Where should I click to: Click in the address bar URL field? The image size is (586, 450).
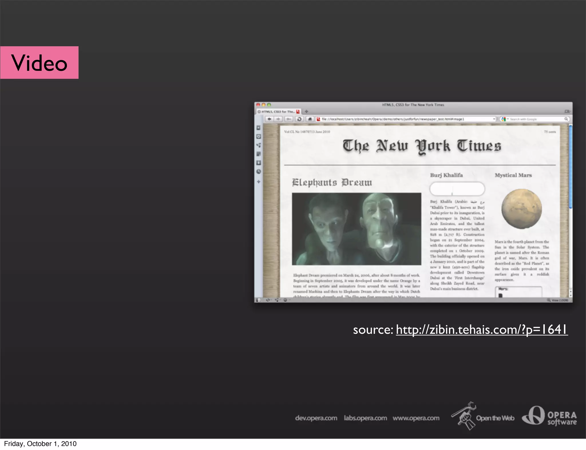(406, 119)
